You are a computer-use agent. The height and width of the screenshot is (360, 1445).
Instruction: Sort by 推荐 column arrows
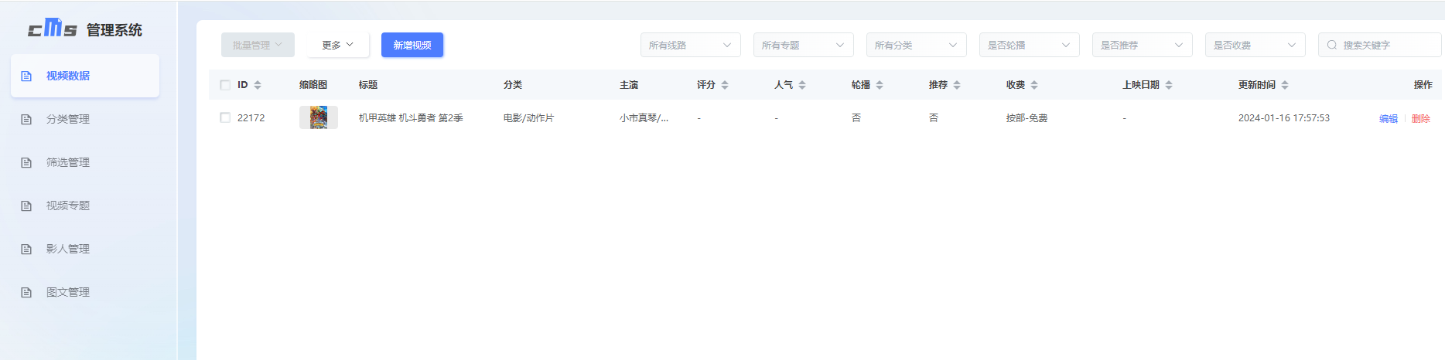pyautogui.click(x=957, y=85)
